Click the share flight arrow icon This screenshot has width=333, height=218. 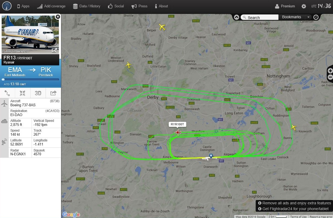(53, 93)
